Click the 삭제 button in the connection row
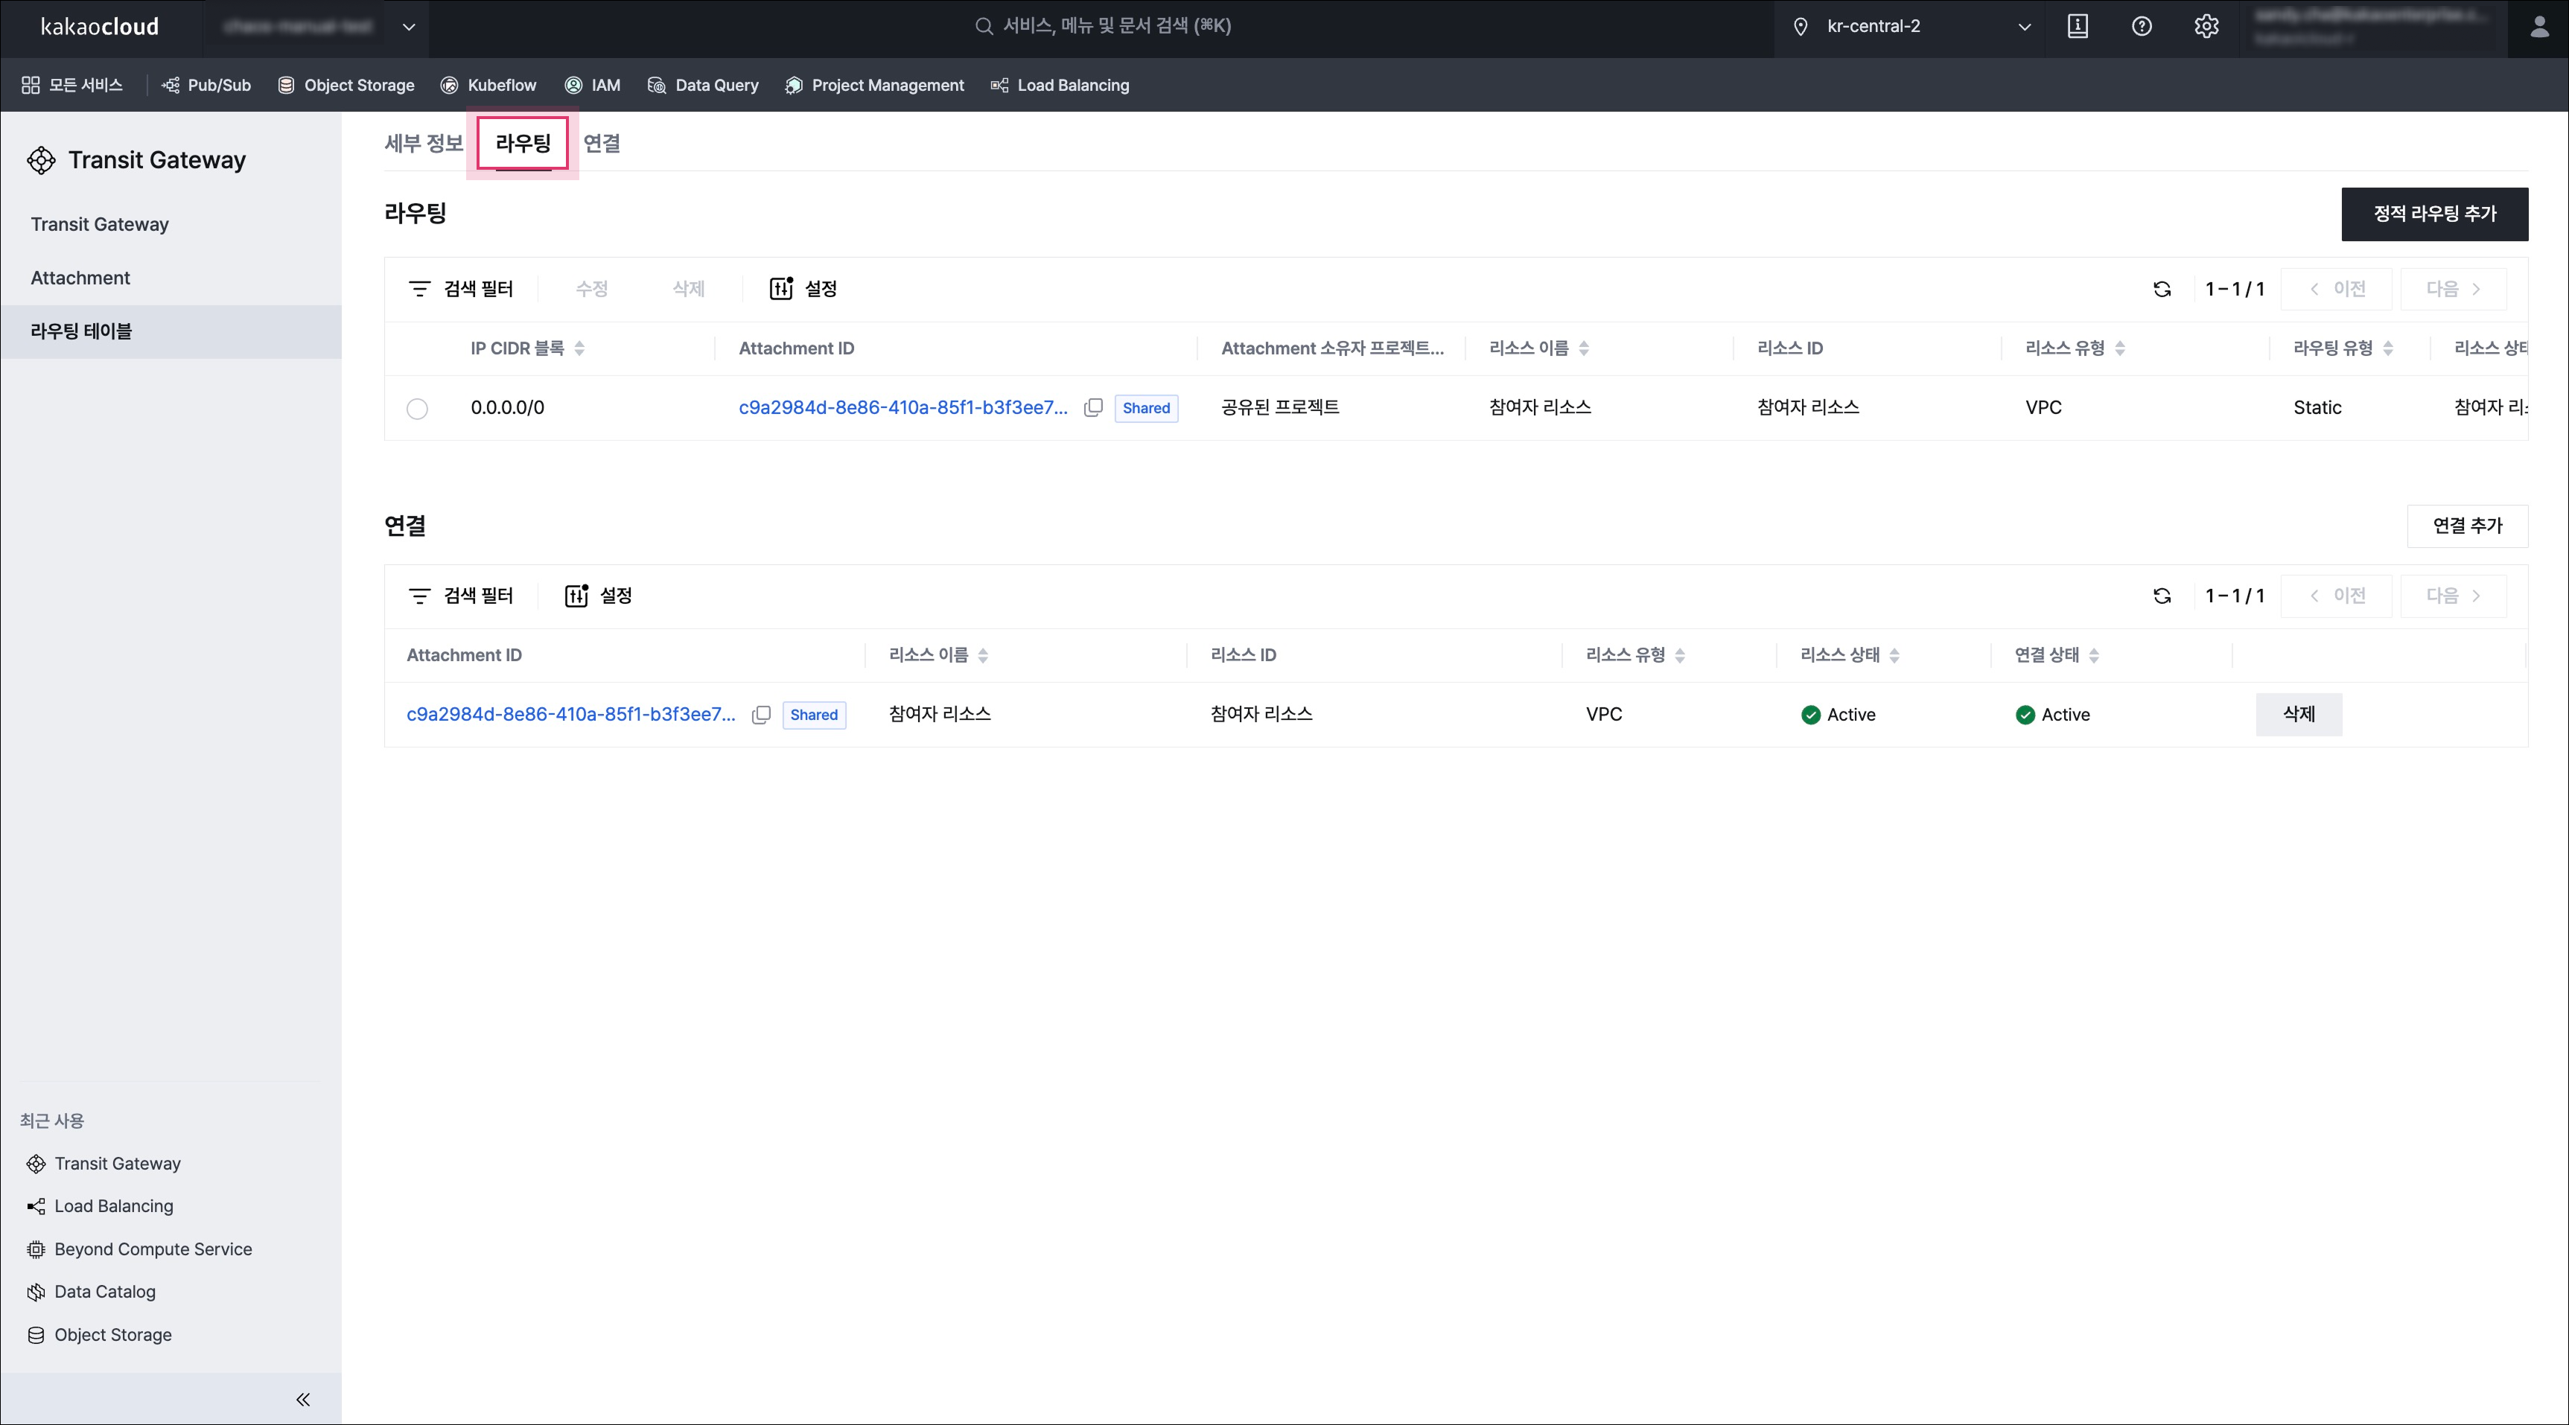Image resolution: width=2569 pixels, height=1425 pixels. 2298,715
